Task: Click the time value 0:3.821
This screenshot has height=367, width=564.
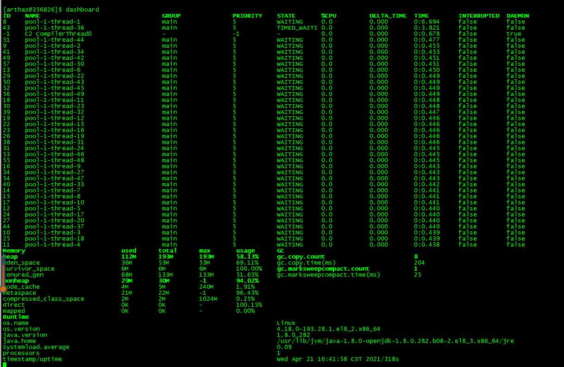Action: pos(427,28)
